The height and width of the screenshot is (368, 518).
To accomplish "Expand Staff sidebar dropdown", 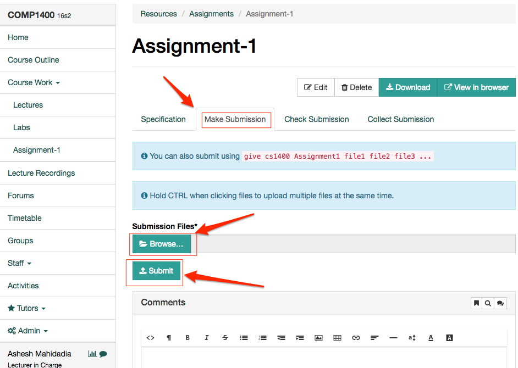I will [x=58, y=263].
